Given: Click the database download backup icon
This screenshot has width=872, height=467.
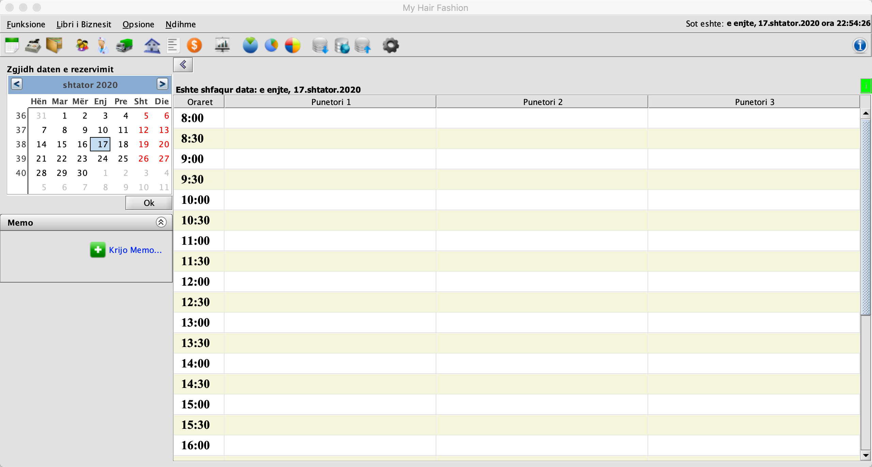Looking at the screenshot, I should (x=320, y=45).
